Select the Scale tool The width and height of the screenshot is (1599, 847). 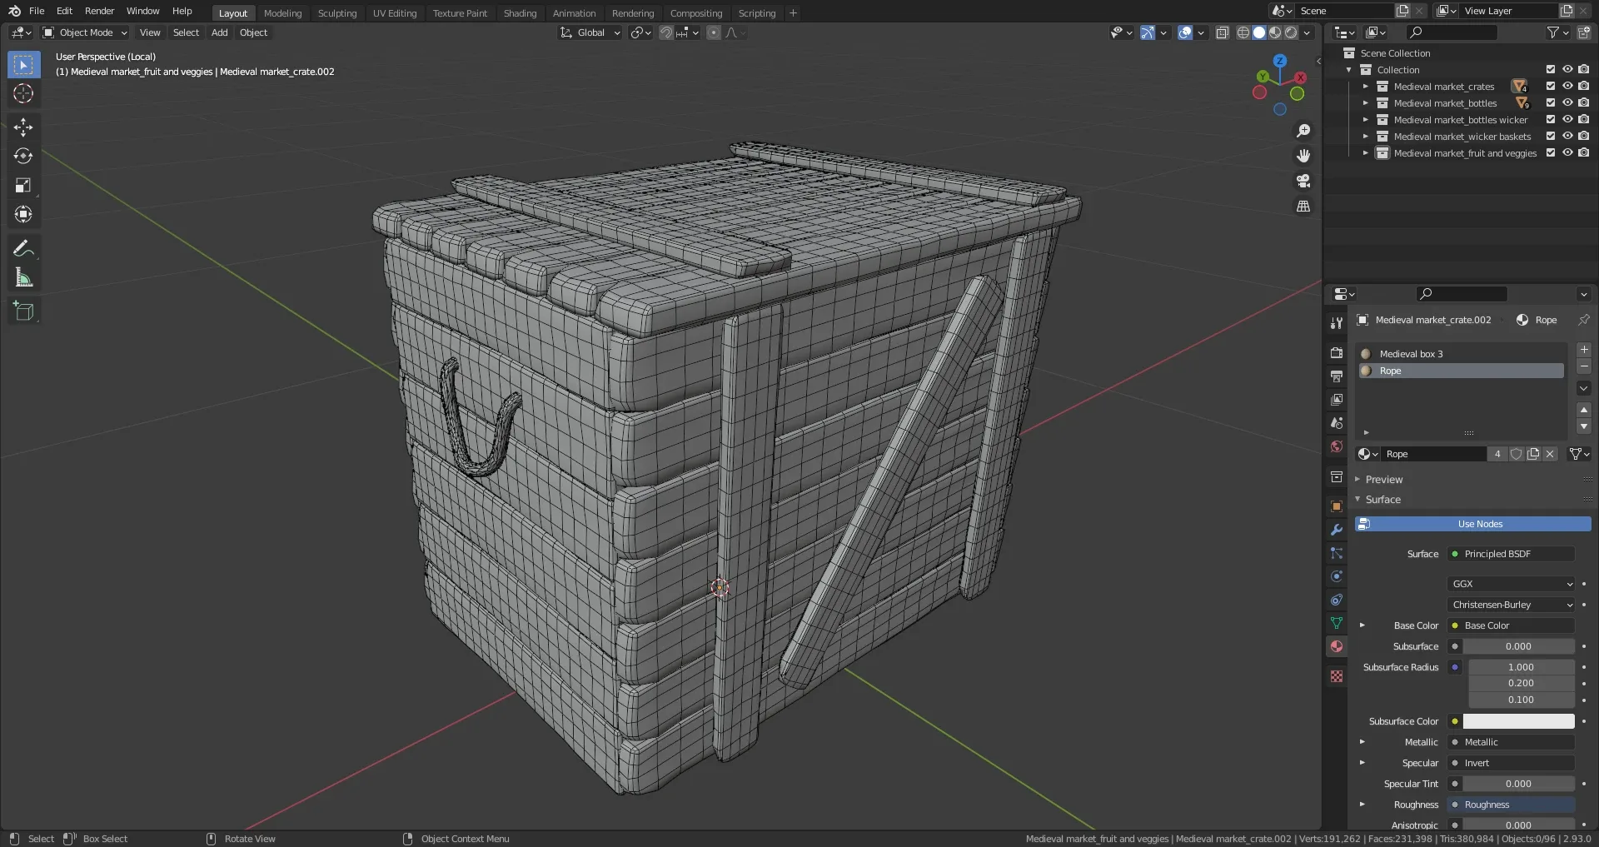pyautogui.click(x=23, y=185)
